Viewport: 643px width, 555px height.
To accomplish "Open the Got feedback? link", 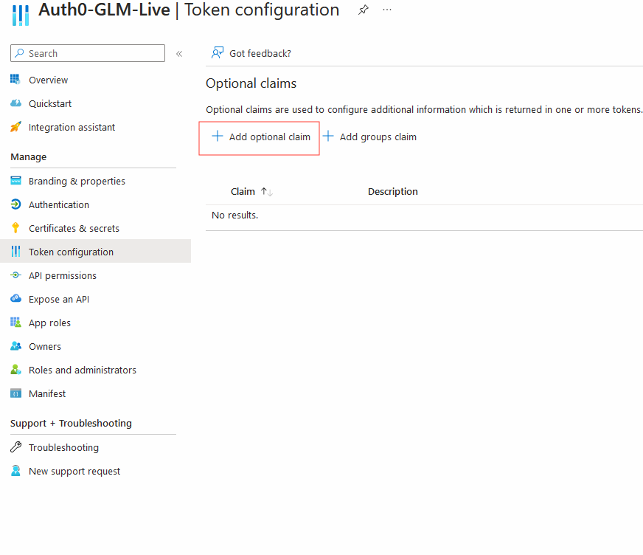I will pyautogui.click(x=260, y=53).
